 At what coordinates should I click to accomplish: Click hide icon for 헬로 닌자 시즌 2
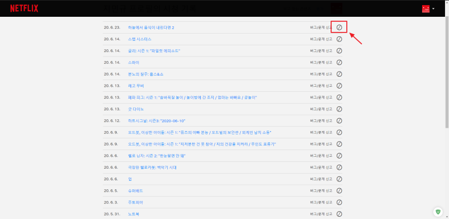[339, 156]
